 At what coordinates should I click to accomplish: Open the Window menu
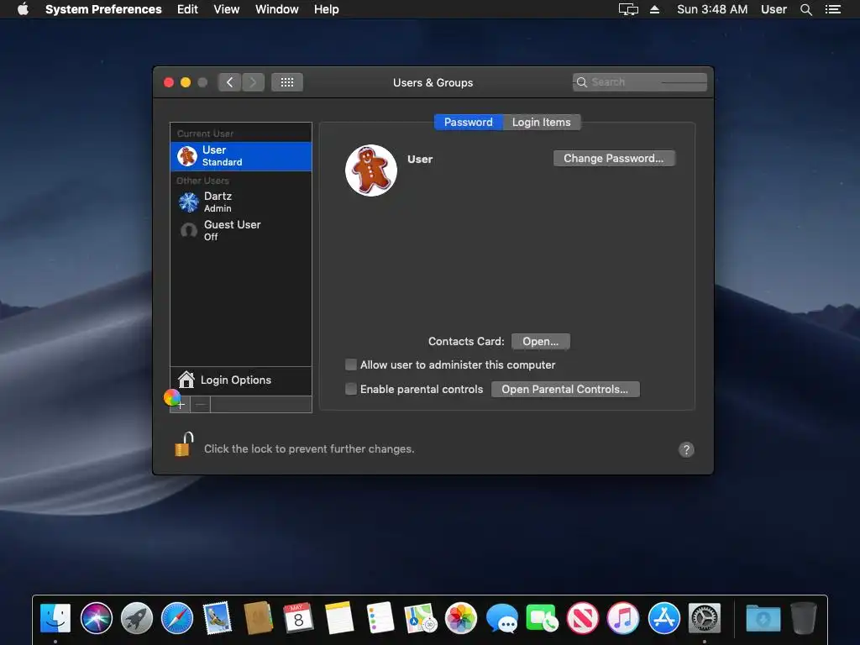click(x=276, y=9)
